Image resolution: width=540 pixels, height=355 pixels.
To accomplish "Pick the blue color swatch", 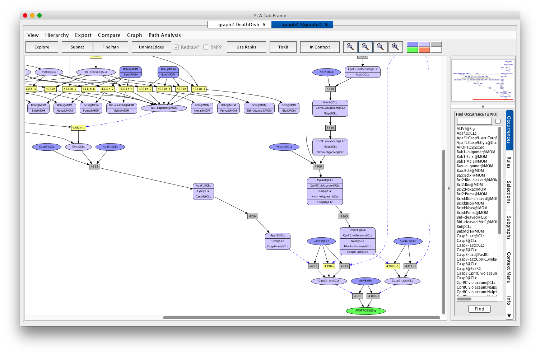I will (x=413, y=44).
